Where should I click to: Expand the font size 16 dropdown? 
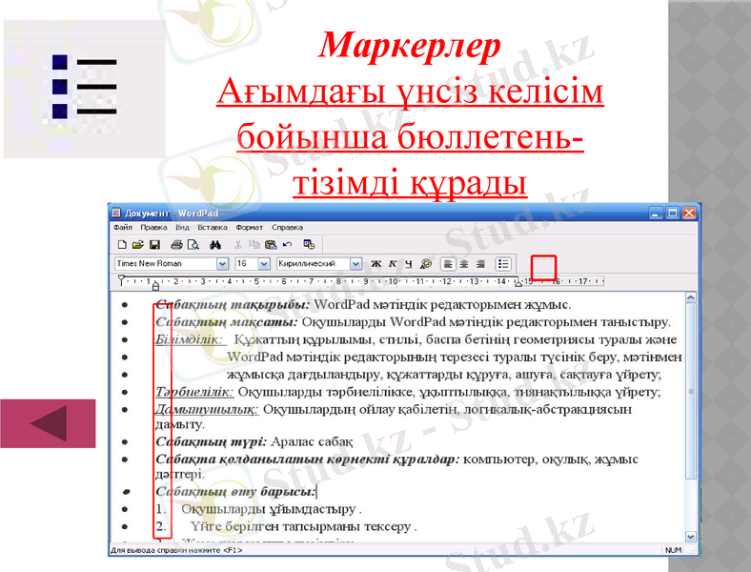(x=264, y=264)
